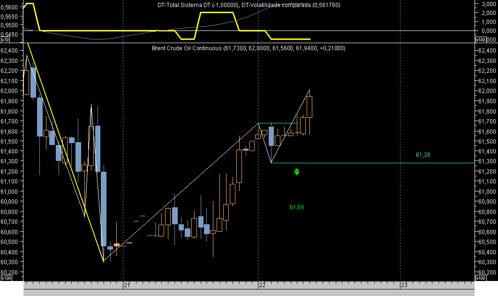498x296 pixels.
Task: Click the yellow DT-Total indicator line plateau
Action: [x=217, y=12]
